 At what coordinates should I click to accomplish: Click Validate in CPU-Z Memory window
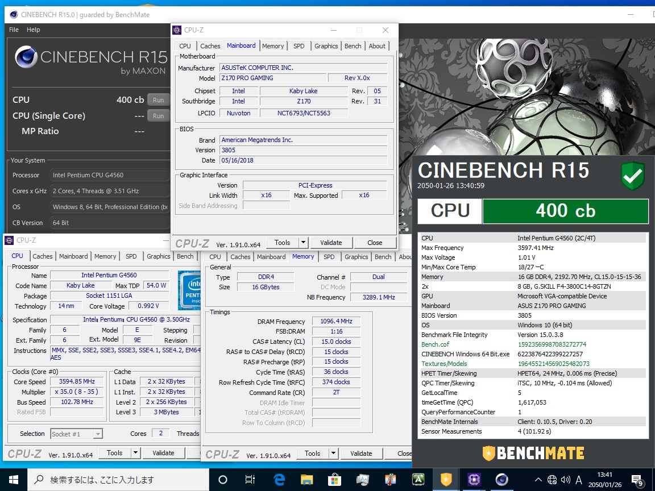(x=361, y=453)
